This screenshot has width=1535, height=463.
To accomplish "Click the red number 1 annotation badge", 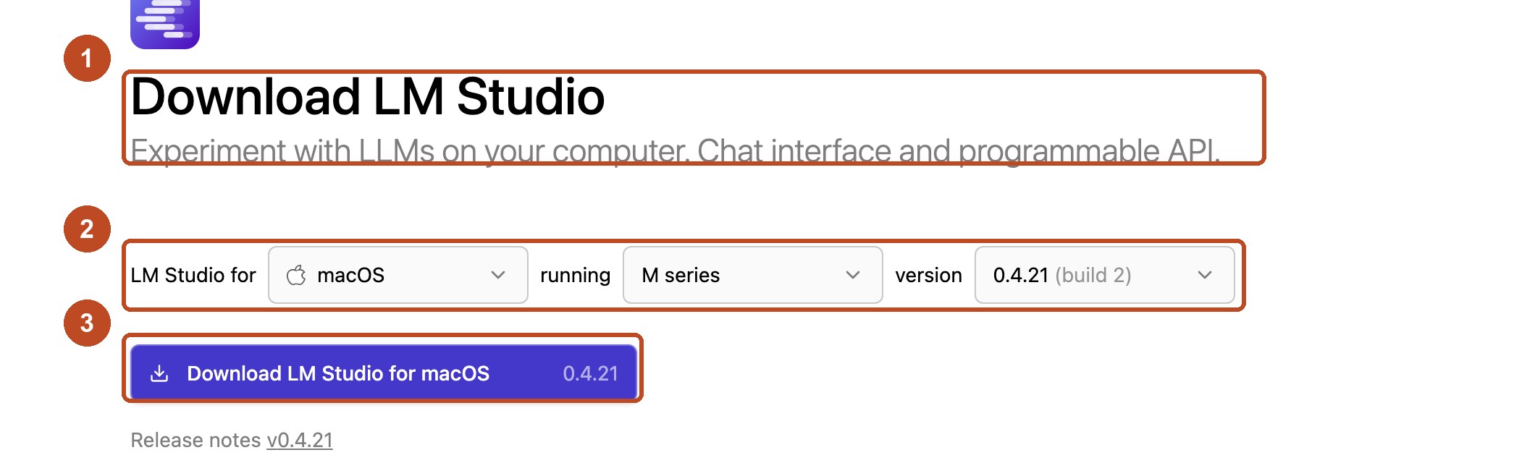I will (x=87, y=59).
